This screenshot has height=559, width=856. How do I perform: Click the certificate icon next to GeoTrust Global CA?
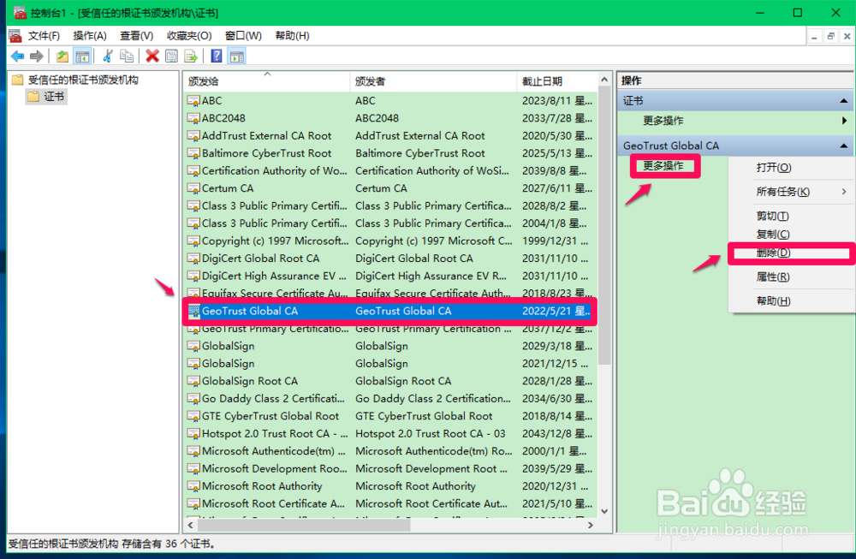tap(193, 311)
